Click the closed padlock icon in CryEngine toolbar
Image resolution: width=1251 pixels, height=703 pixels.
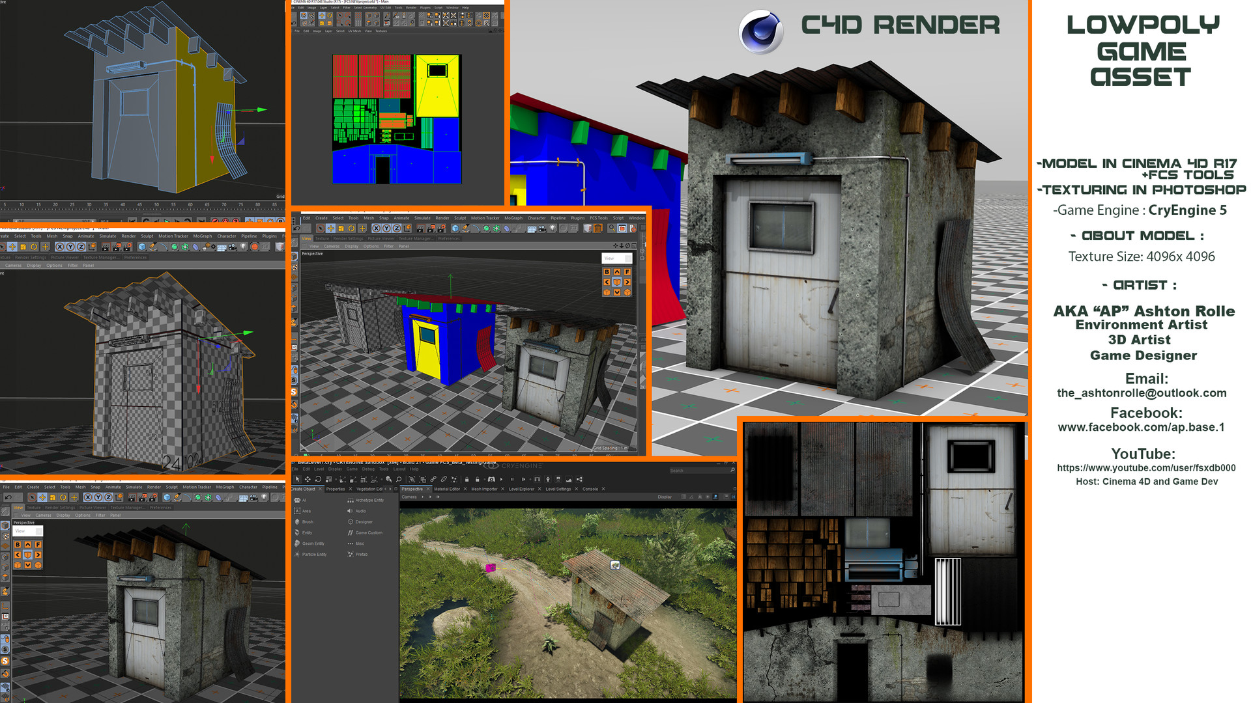click(x=467, y=479)
